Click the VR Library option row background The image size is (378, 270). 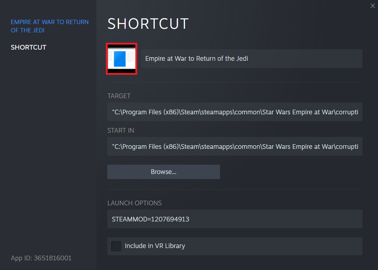point(274,246)
